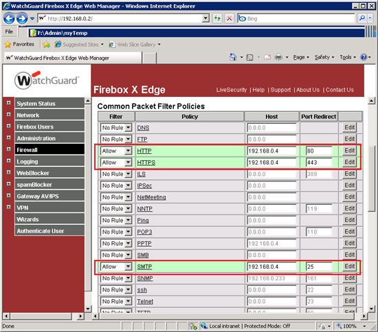
Task: Click the Support header link
Action: [280, 90]
